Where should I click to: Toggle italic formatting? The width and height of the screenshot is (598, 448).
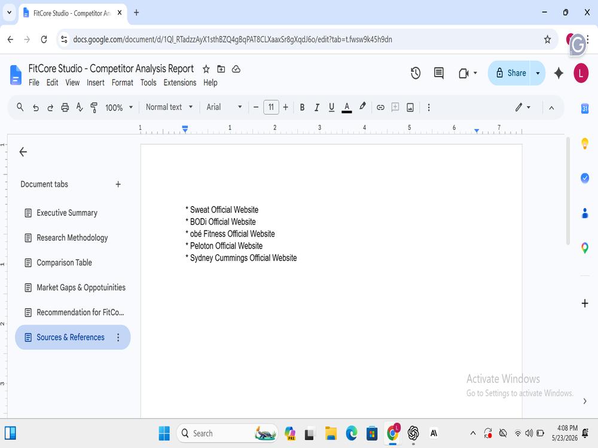click(x=316, y=108)
